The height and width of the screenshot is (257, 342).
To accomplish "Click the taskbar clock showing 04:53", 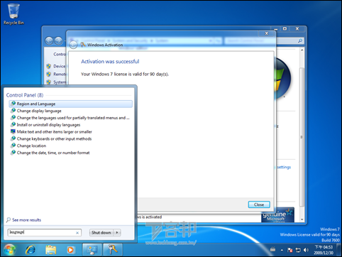I will pos(324,250).
